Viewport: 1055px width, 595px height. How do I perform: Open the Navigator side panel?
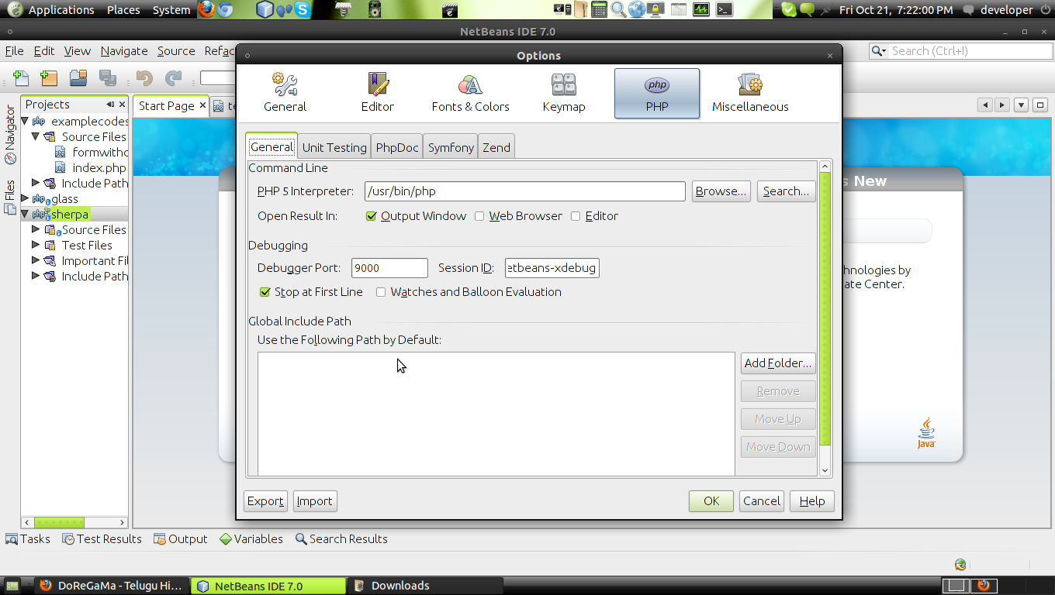(x=10, y=135)
